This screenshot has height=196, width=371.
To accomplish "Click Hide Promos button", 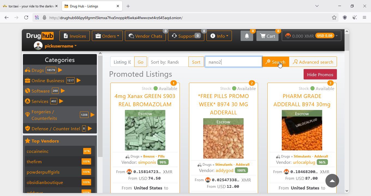I will point(320,74).
